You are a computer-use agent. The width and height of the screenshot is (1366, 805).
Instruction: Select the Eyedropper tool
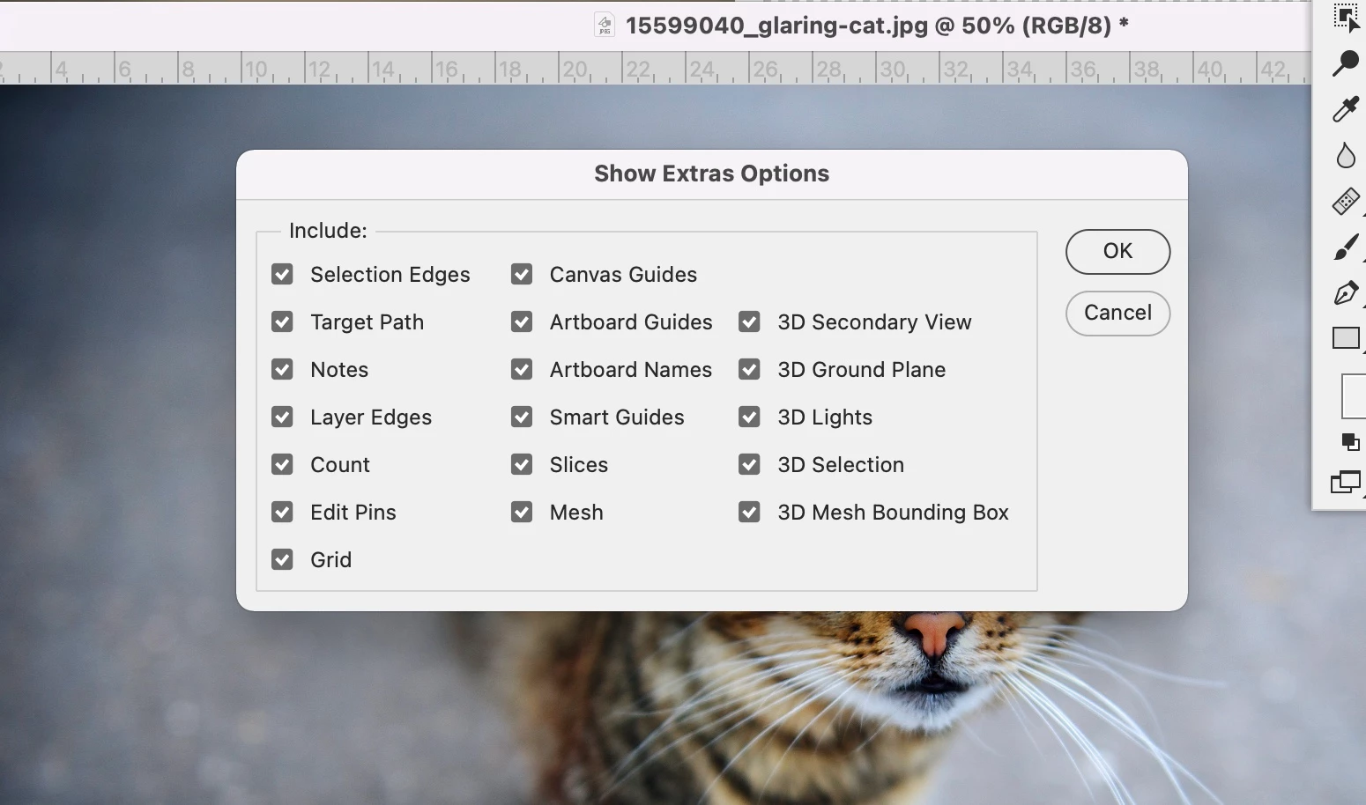coord(1346,109)
